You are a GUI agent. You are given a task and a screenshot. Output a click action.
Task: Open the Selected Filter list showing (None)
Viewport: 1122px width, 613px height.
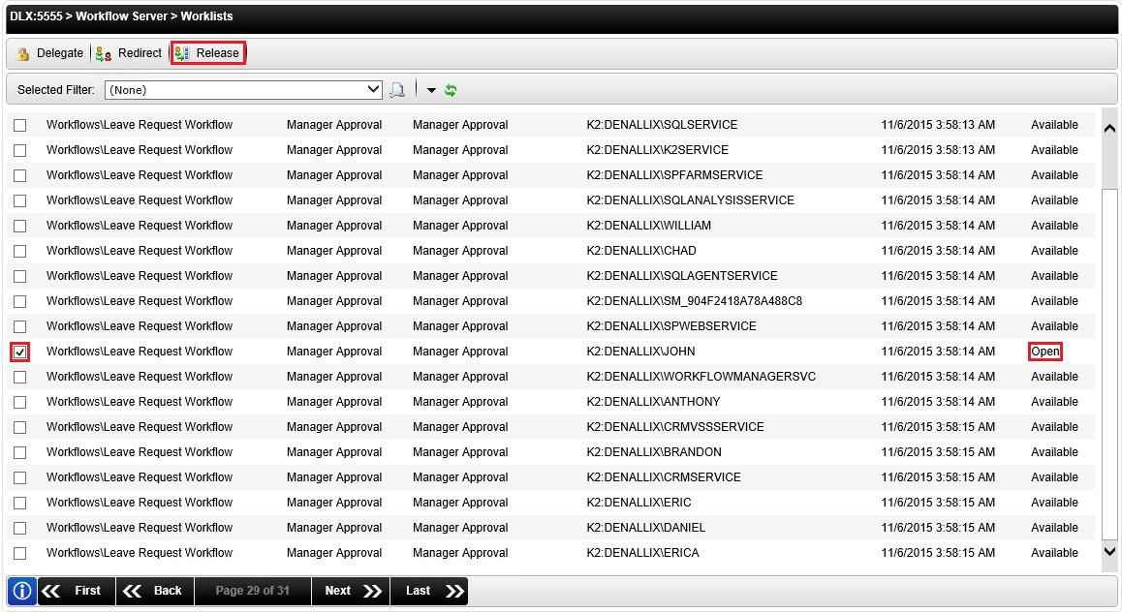pyautogui.click(x=242, y=89)
